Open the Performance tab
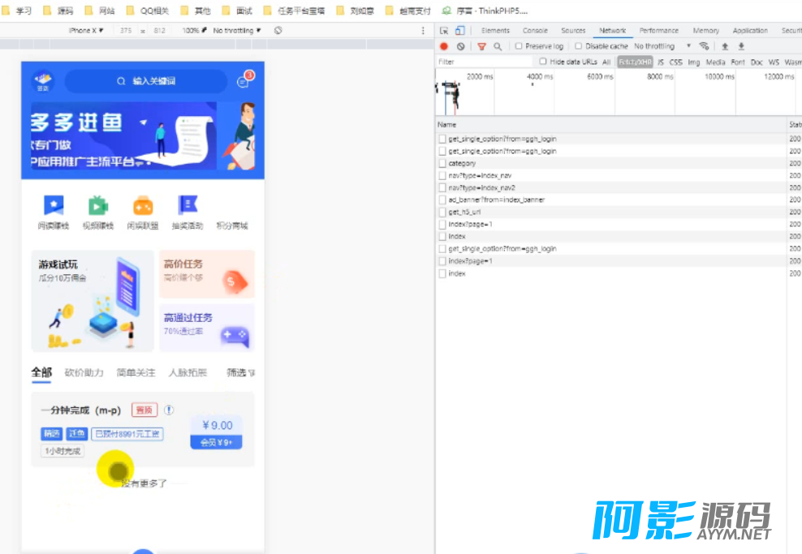This screenshot has height=554, width=802. (x=659, y=31)
